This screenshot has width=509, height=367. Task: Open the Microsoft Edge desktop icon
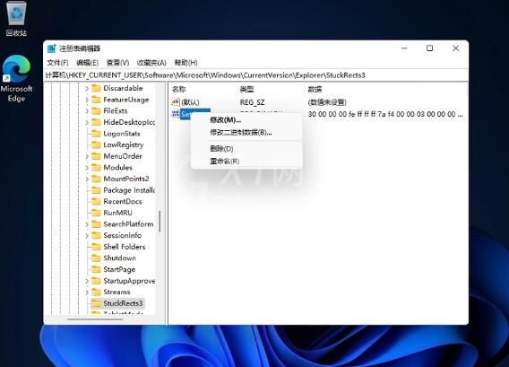pyautogui.click(x=16, y=78)
